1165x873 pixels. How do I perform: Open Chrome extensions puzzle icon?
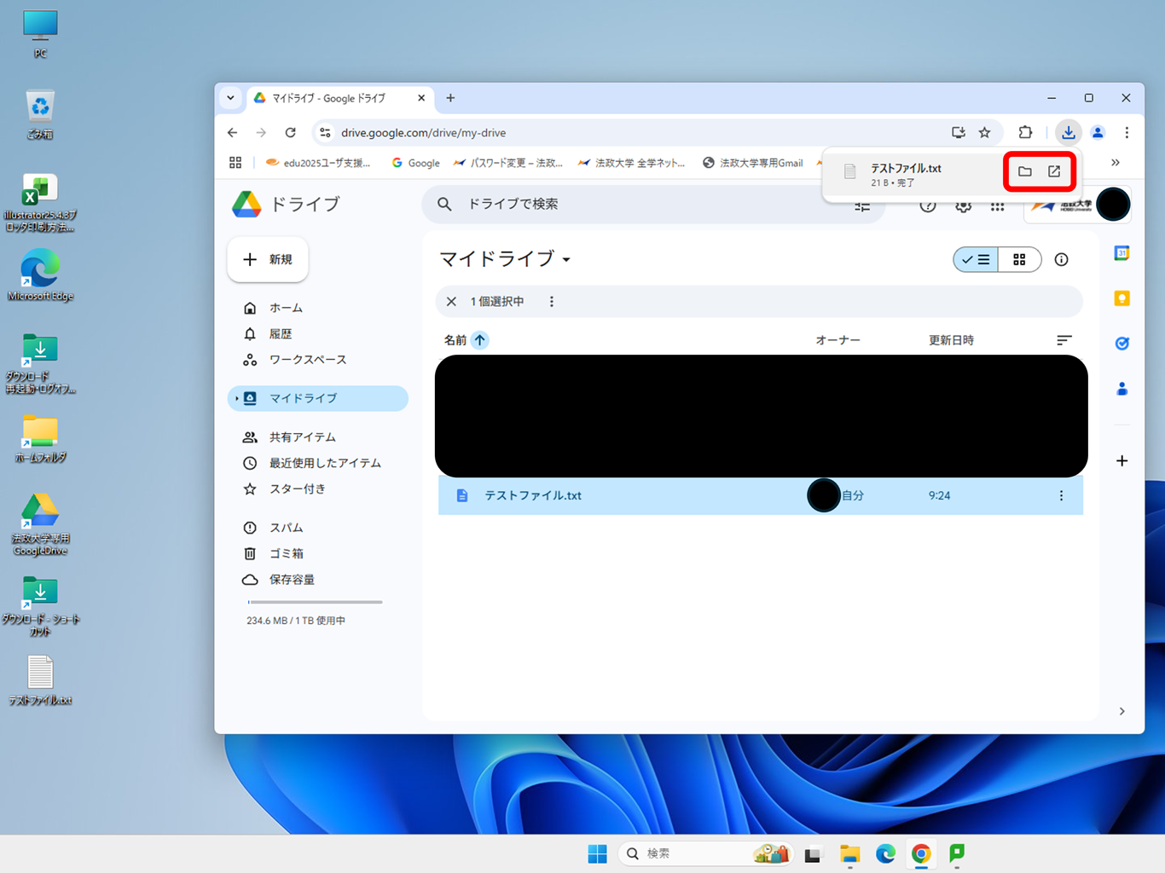point(1025,132)
